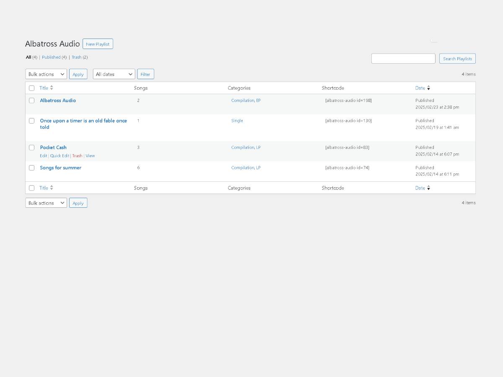Viewport: 503px width, 377px height.
Task: Sort by Date in header row
Action: pyautogui.click(x=420, y=88)
